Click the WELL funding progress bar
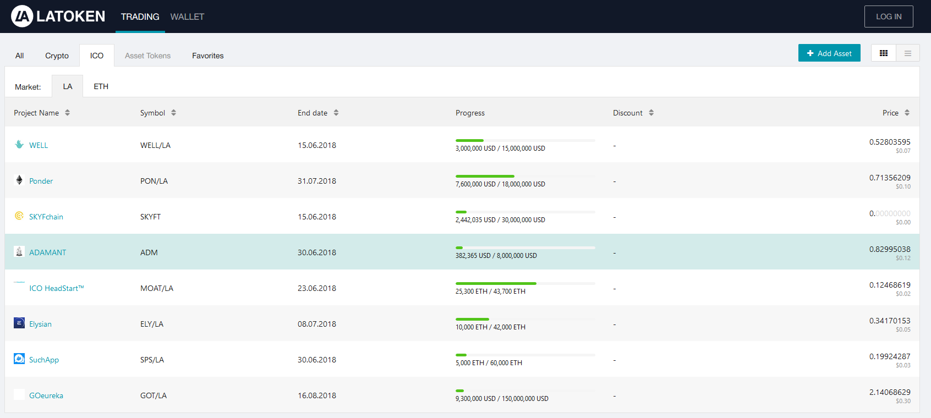Viewport: 931px width, 418px height. tap(525, 141)
